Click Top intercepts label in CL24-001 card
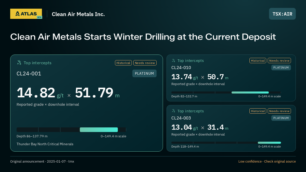 (37, 63)
